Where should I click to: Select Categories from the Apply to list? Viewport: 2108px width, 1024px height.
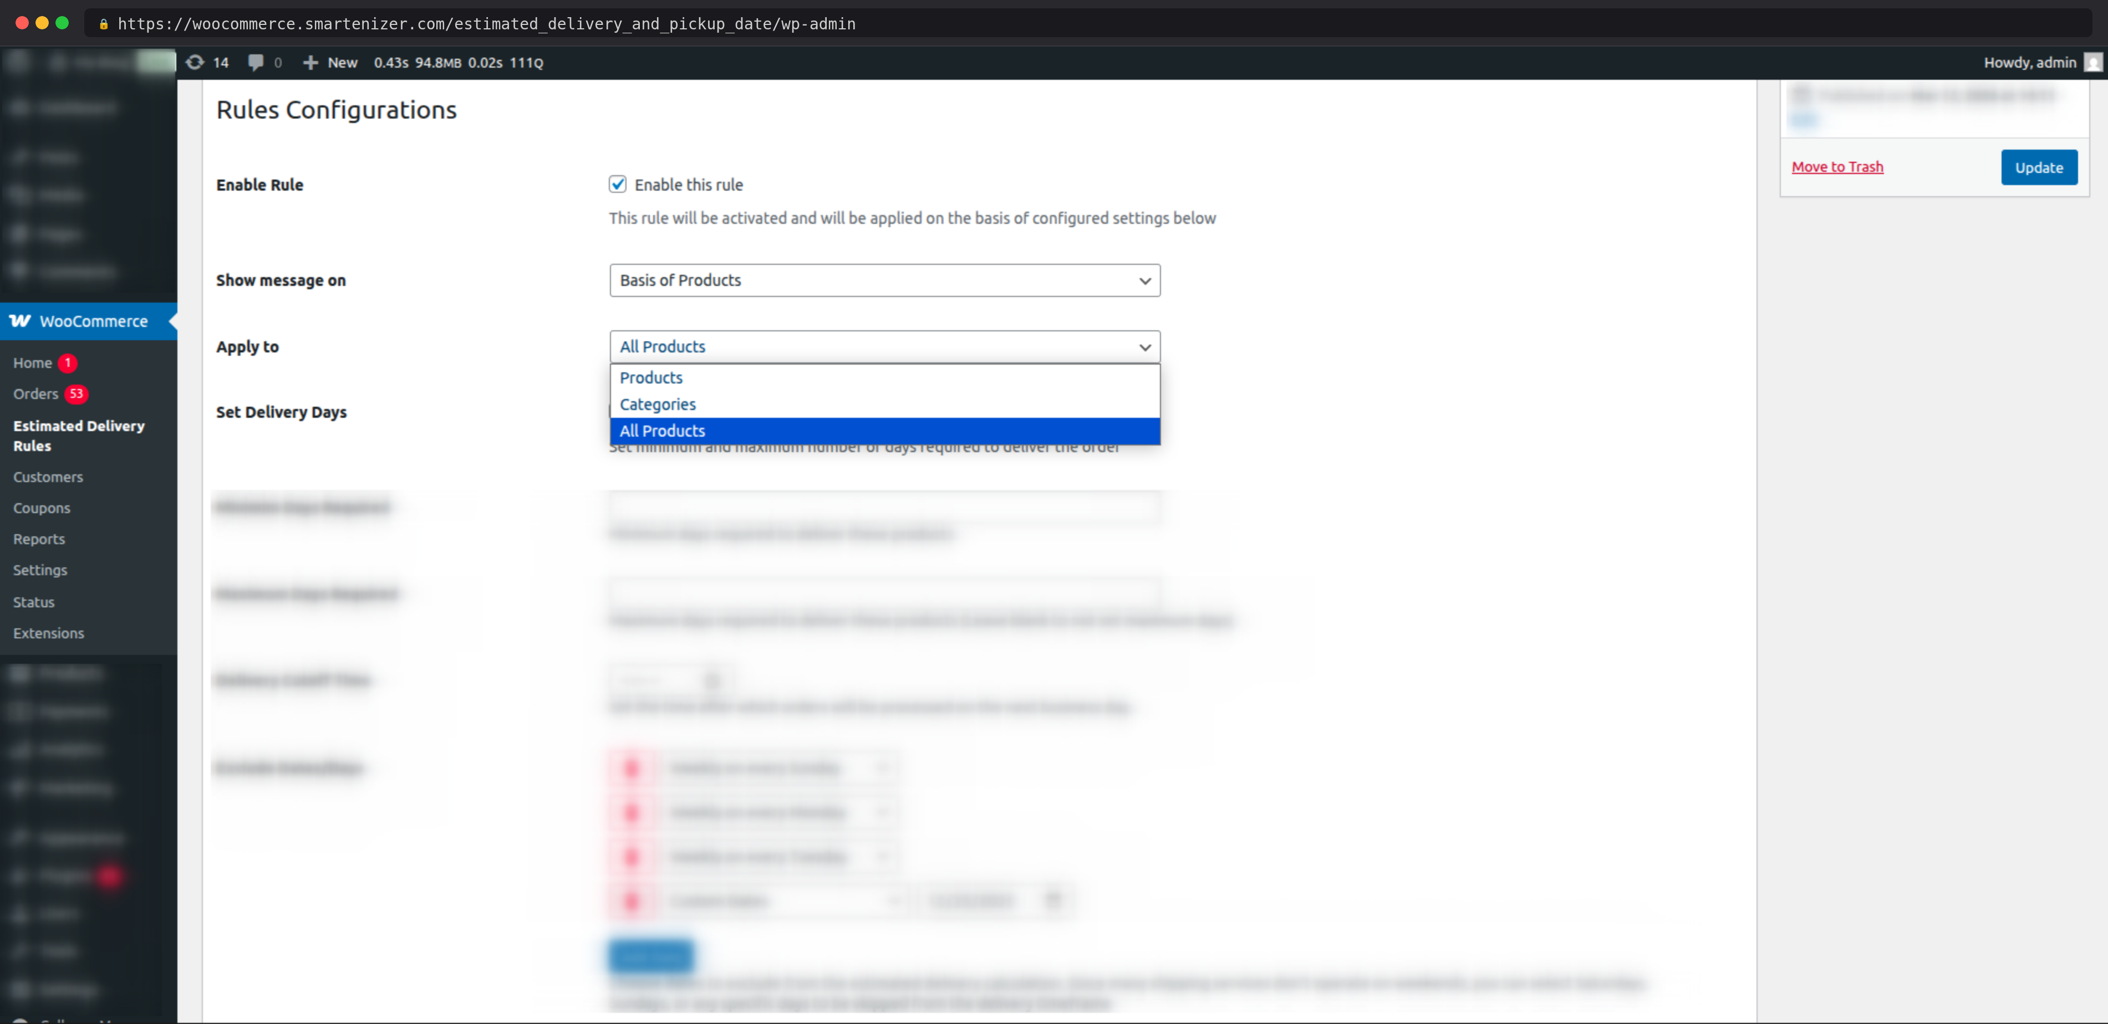(658, 404)
